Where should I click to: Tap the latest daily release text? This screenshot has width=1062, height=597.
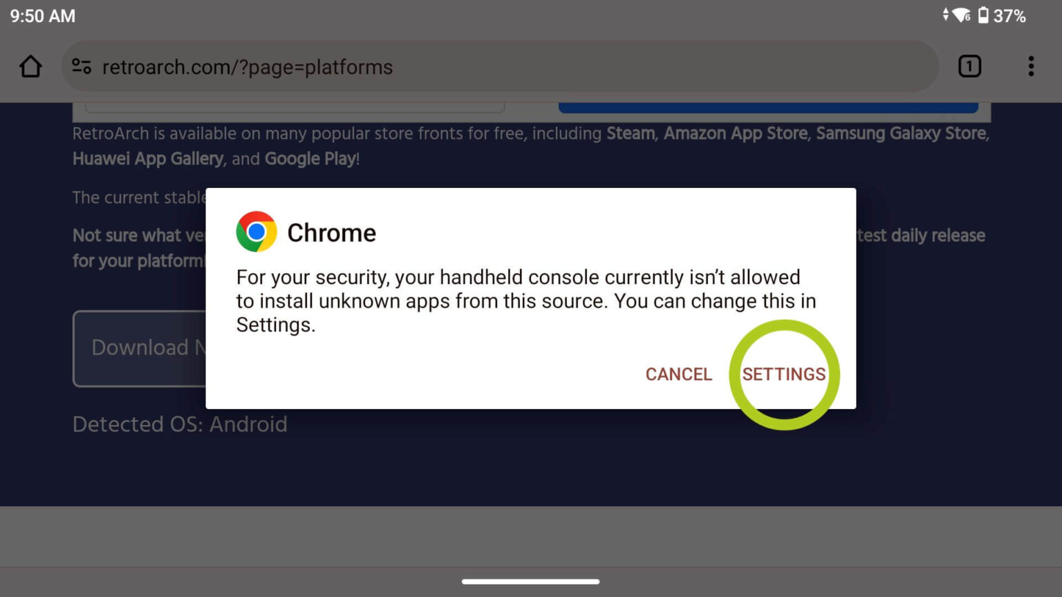922,235
